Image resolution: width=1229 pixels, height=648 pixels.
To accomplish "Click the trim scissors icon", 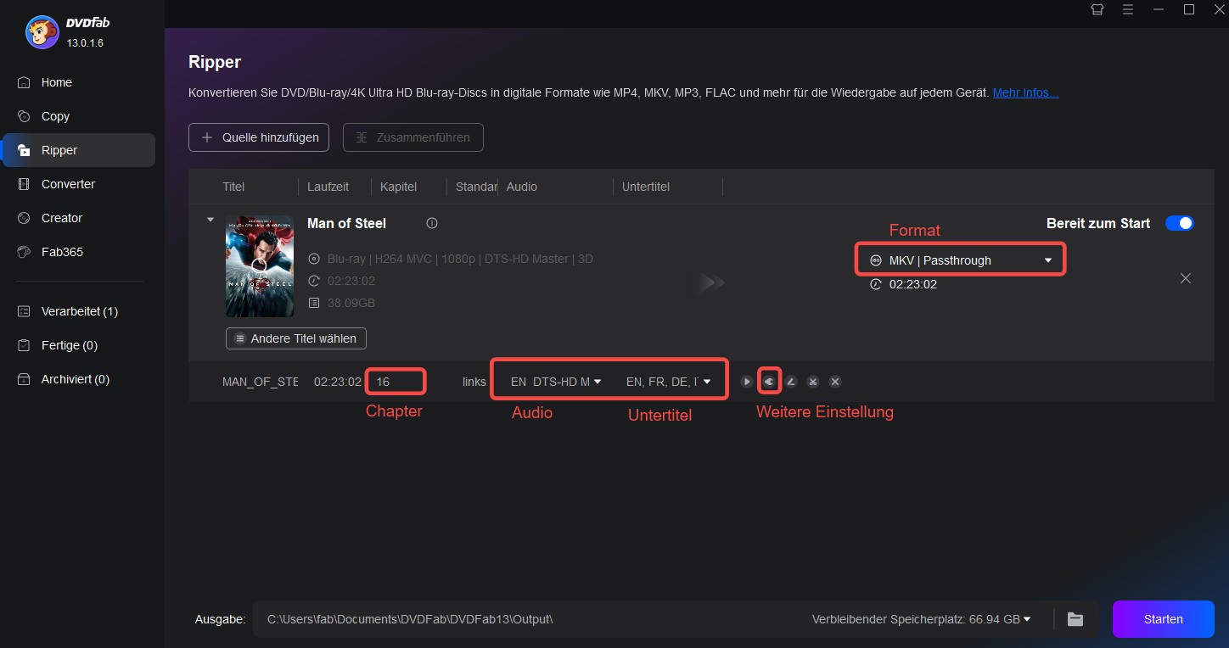I will pyautogui.click(x=812, y=382).
